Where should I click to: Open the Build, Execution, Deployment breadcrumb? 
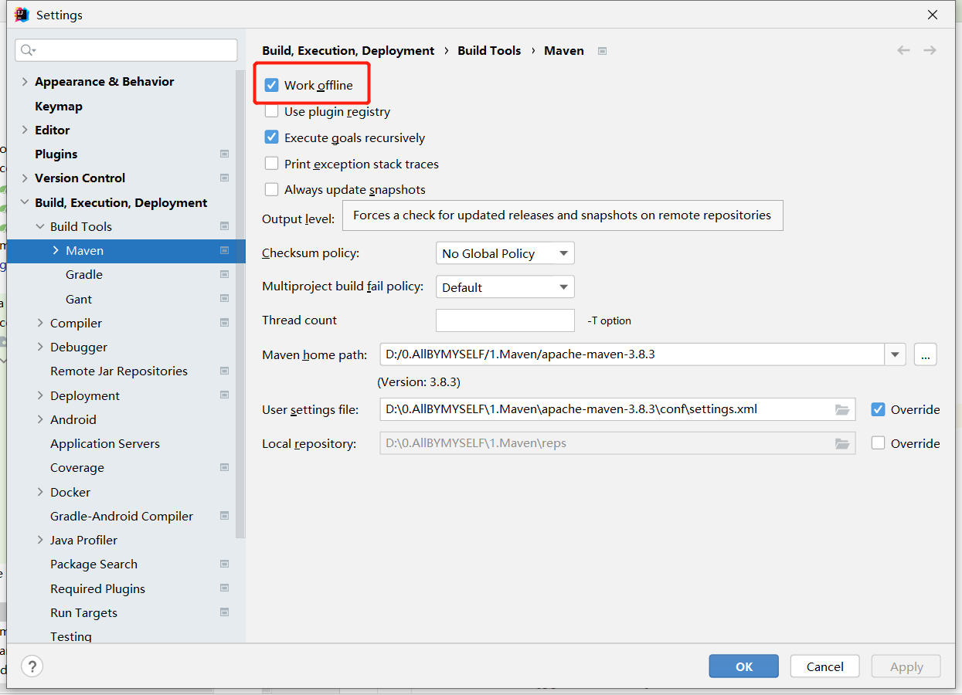[348, 50]
